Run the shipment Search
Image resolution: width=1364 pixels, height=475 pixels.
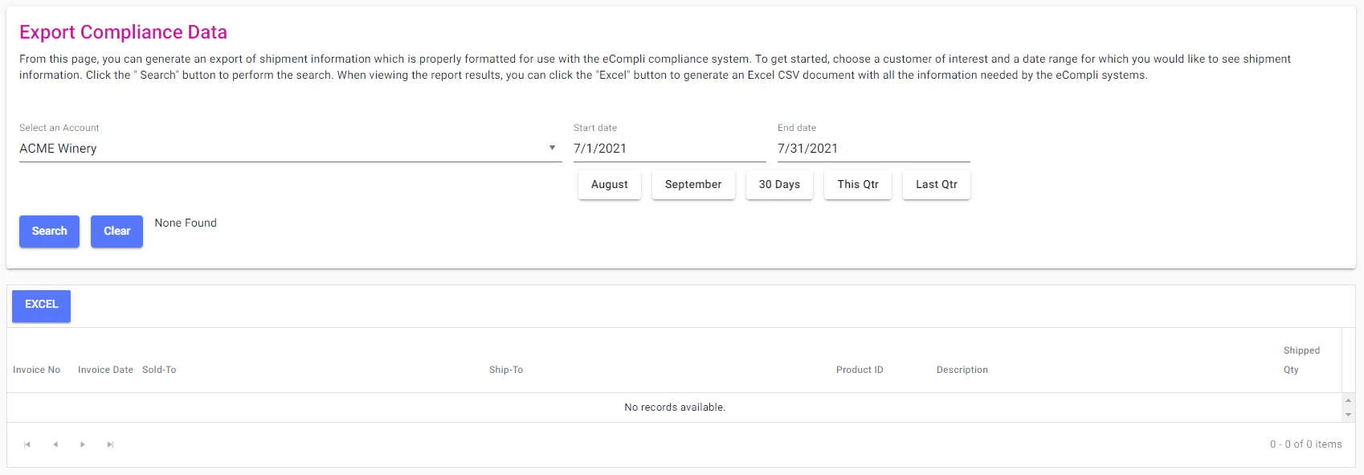pos(49,231)
